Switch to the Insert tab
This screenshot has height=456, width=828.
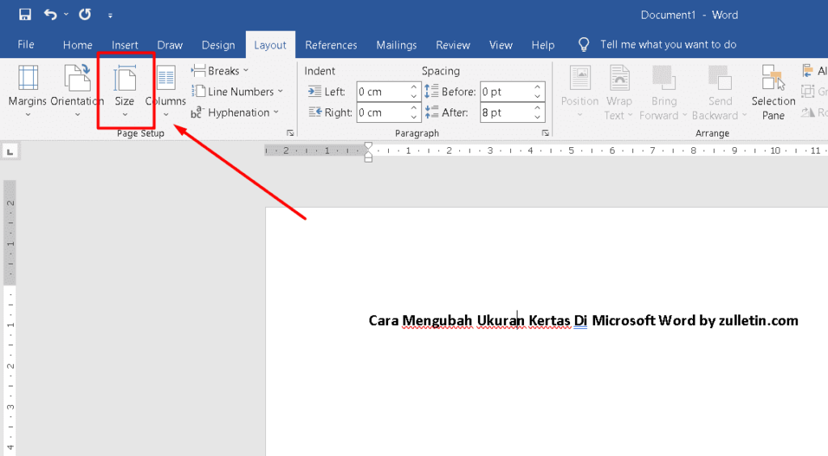[x=125, y=45]
